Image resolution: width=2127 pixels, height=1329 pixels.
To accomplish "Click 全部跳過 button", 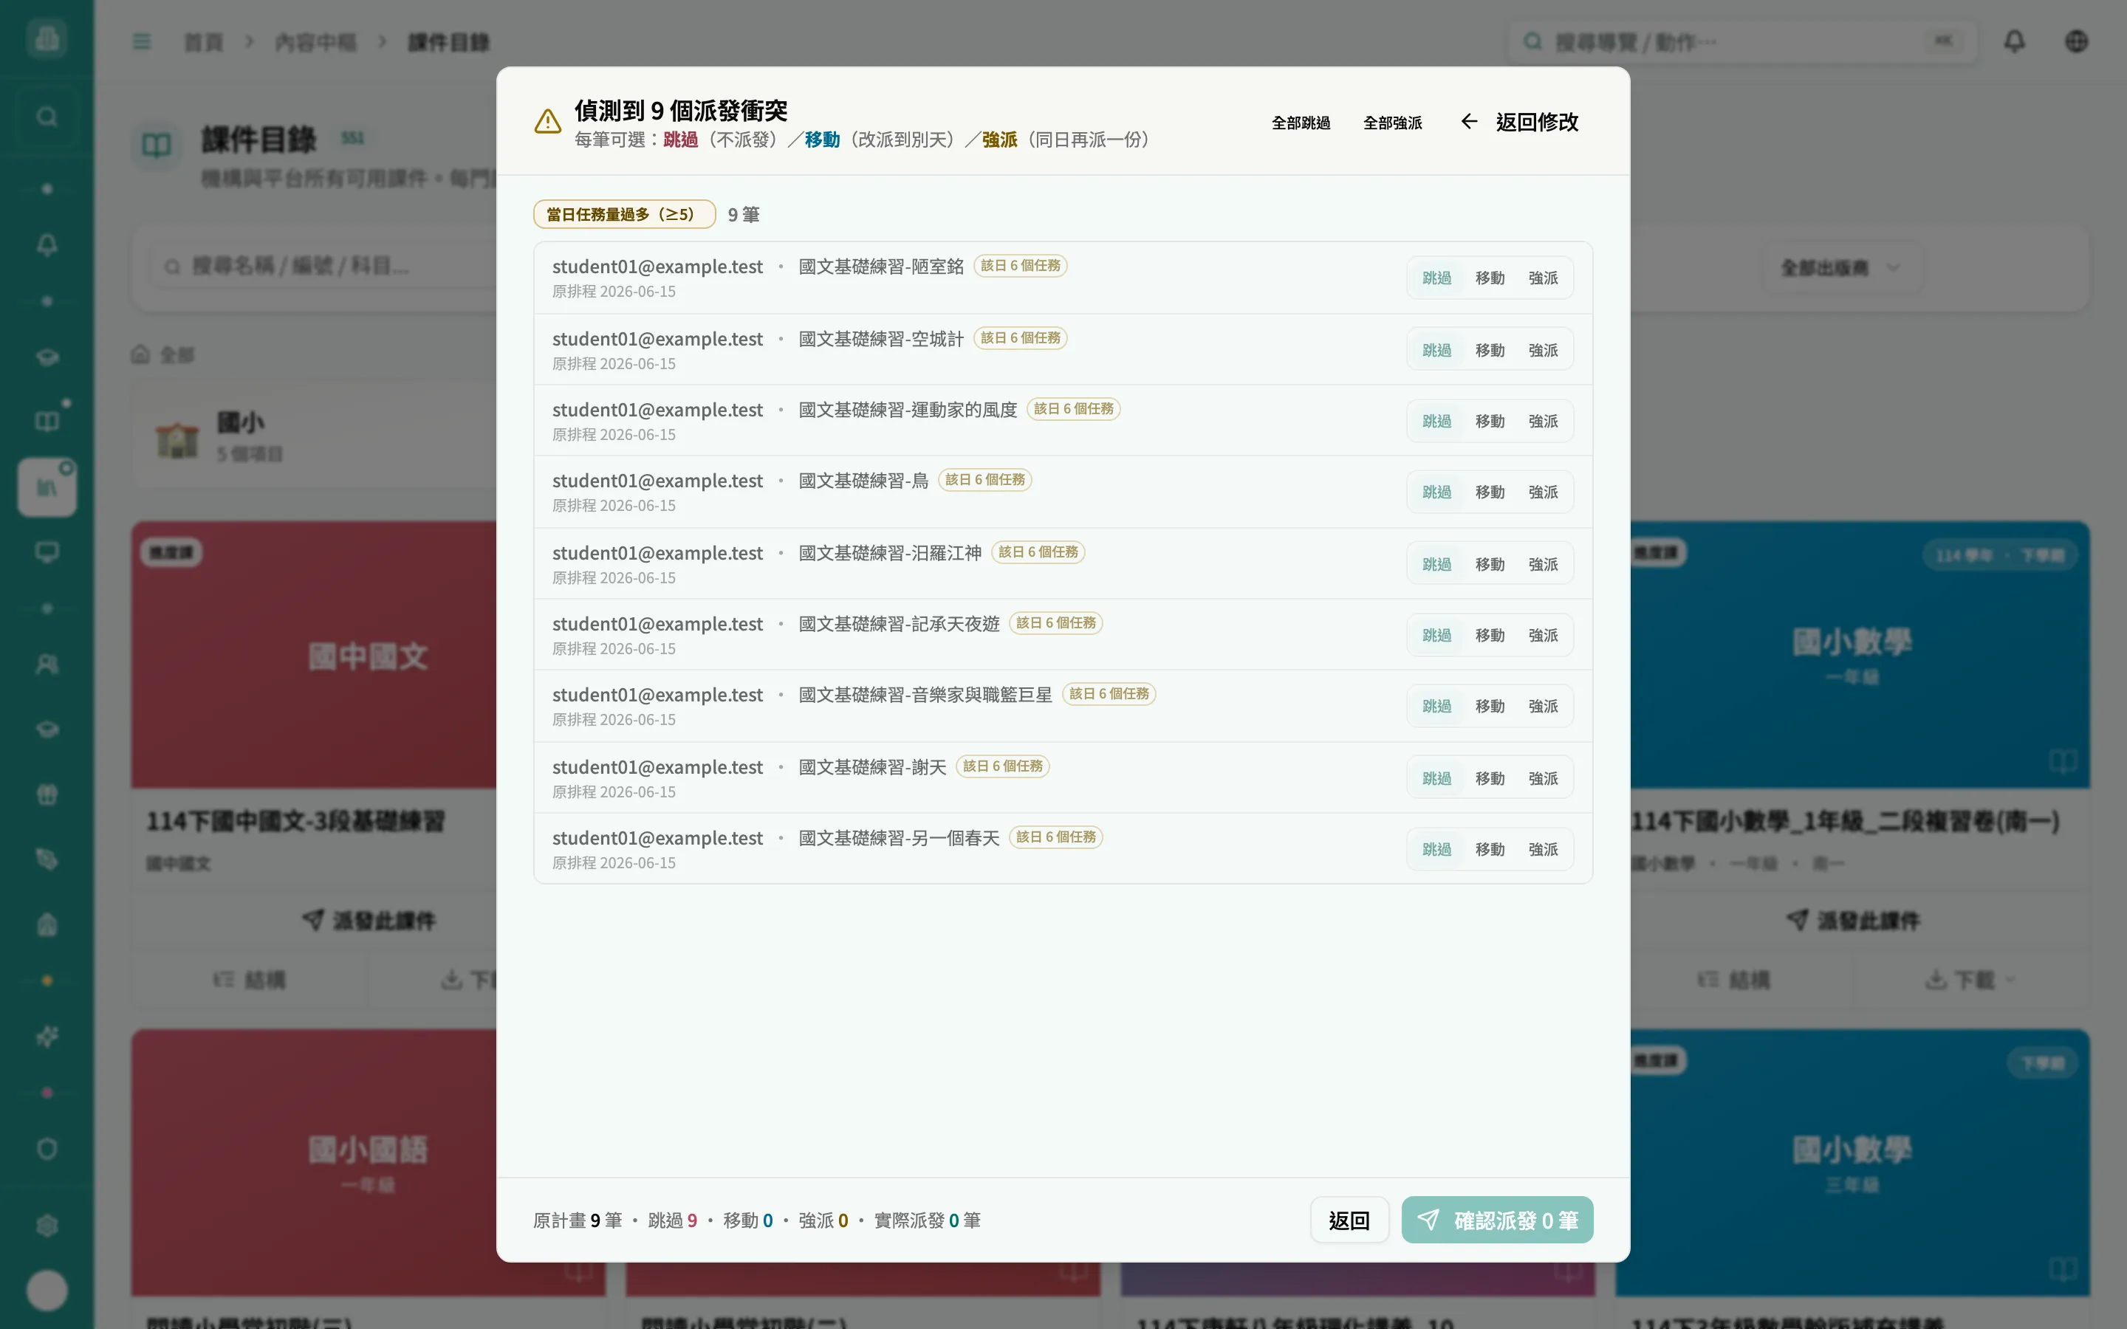I will click(1301, 122).
